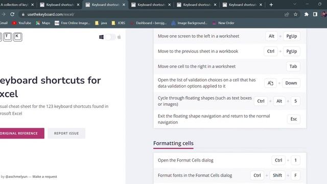327x184 pixels.
Task: Click the Down key label
Action: point(291,83)
